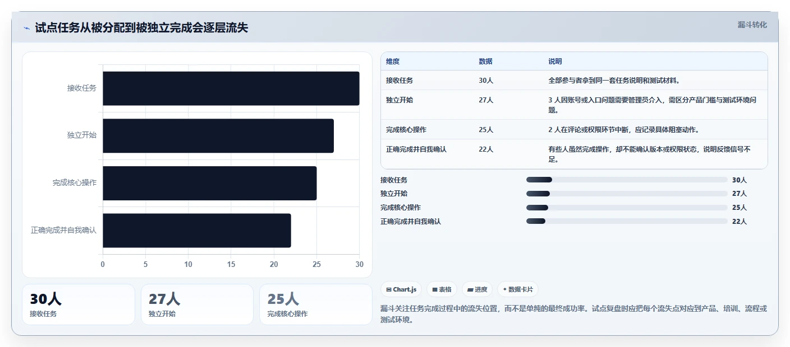790x347 pixels.
Task: Click the 完成核心操作 bar in chart
Action: (x=209, y=183)
